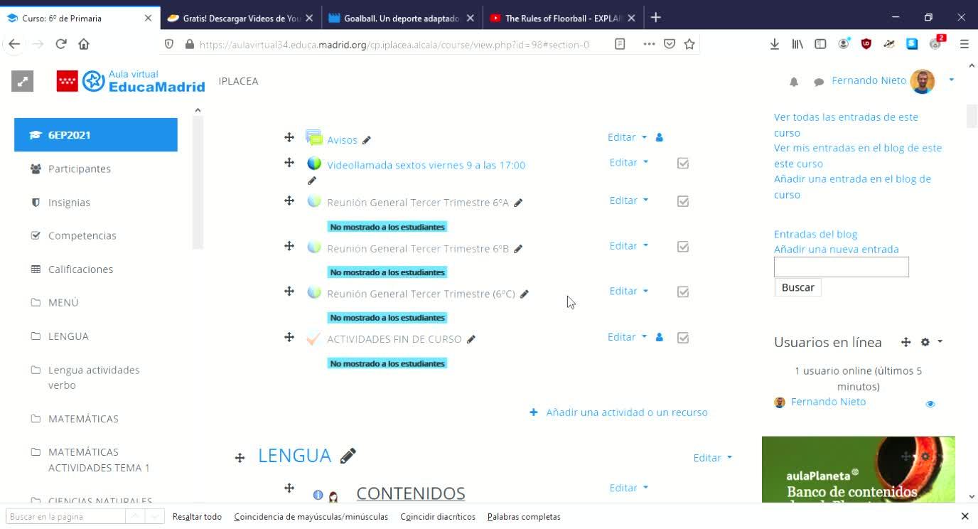Open the notifications bell icon

click(794, 82)
